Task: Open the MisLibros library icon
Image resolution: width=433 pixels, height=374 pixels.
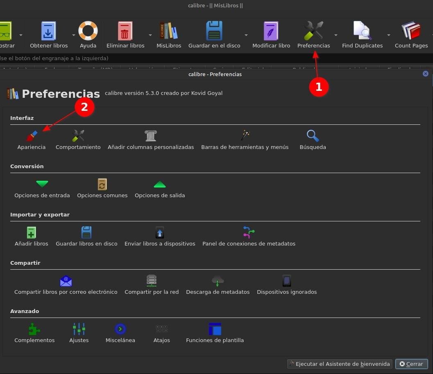Action: [169, 31]
